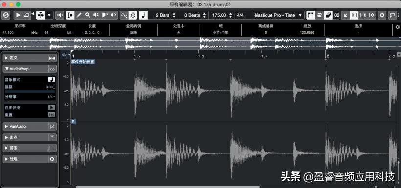Click the 处理 process icon

(x=52, y=159)
